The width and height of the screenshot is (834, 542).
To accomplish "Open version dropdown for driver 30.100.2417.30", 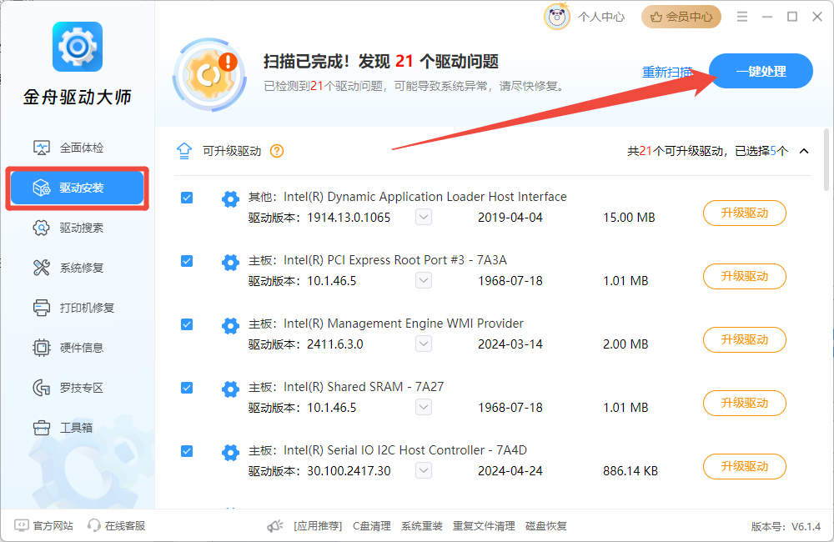I will [x=424, y=470].
